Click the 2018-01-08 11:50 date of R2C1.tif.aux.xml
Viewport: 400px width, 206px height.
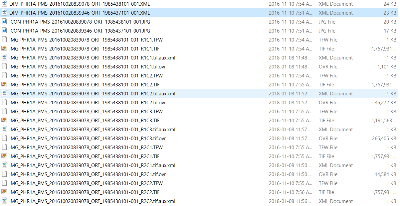click(x=290, y=165)
